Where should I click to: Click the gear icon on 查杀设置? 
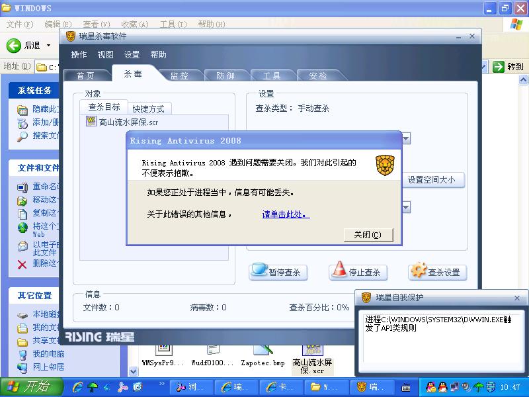[419, 270]
